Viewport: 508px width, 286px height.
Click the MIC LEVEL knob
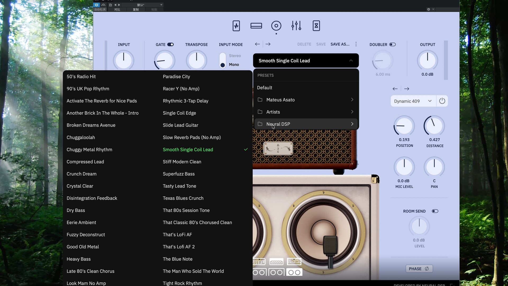(x=404, y=167)
